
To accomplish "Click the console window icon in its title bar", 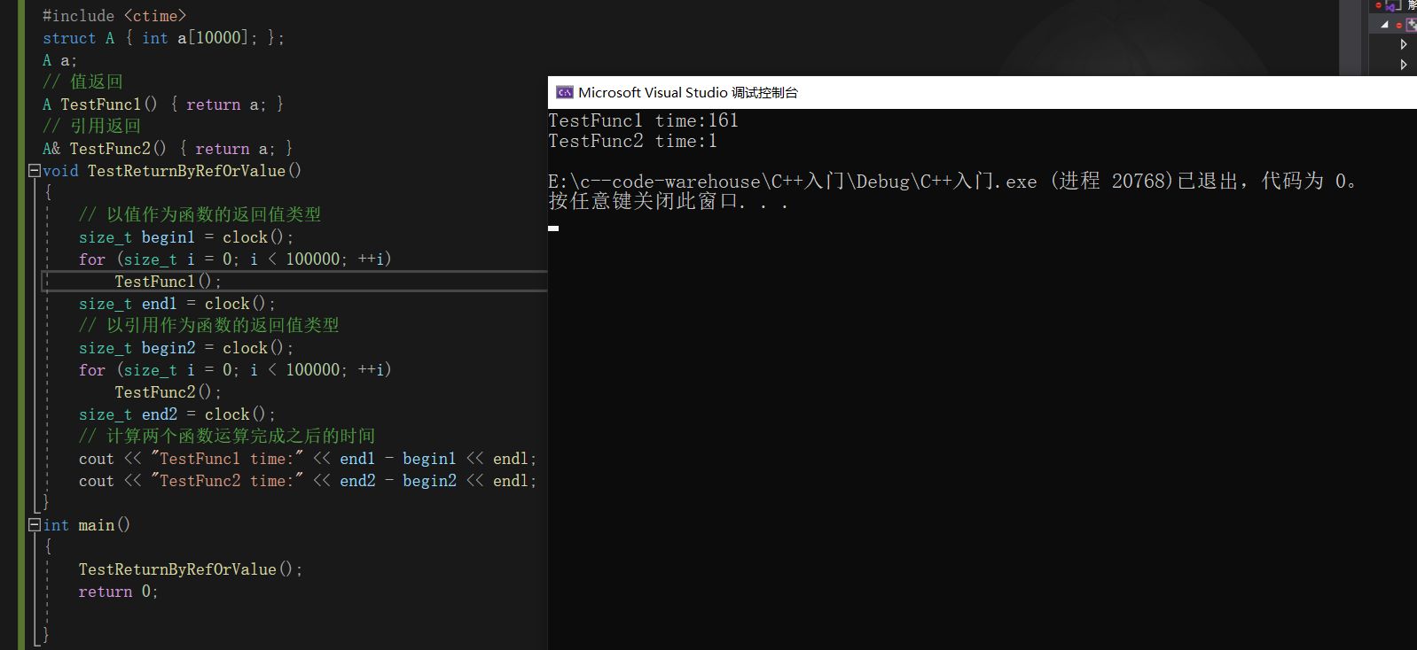I will tap(565, 92).
